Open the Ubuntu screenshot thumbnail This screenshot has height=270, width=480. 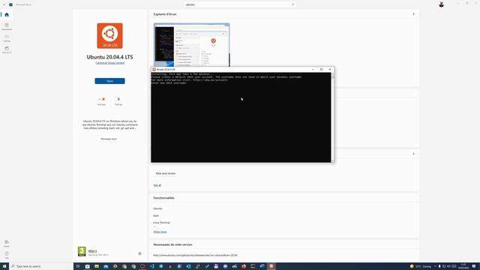click(x=192, y=45)
